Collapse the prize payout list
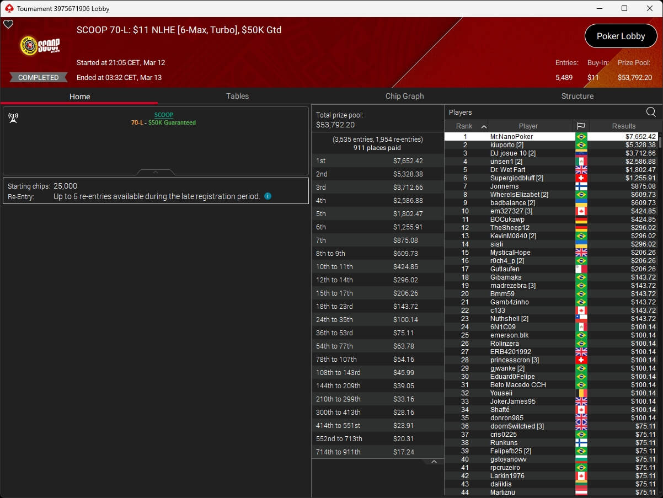 pyautogui.click(x=434, y=462)
